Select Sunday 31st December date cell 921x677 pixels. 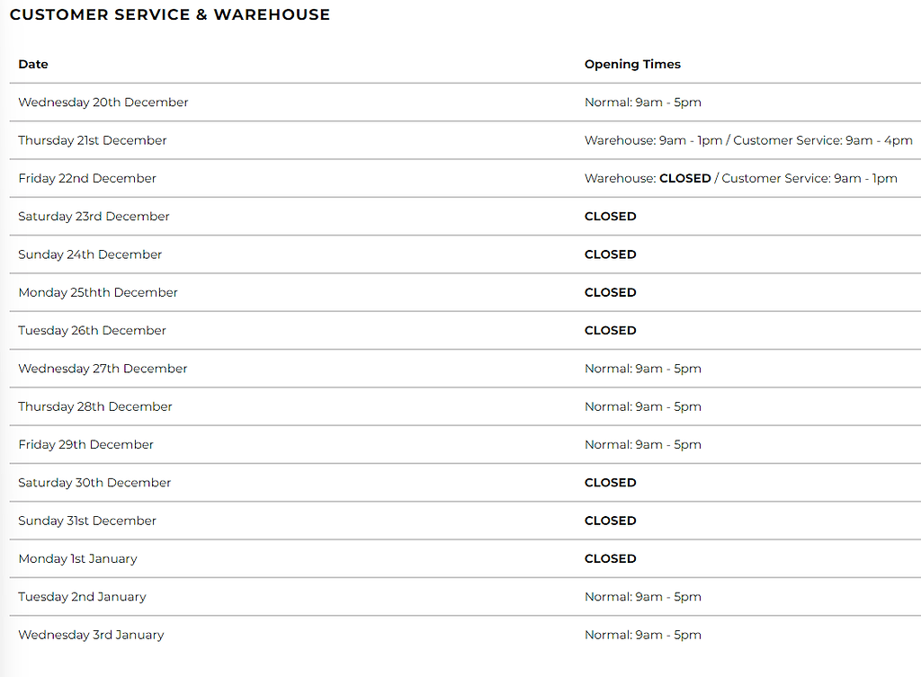87,521
